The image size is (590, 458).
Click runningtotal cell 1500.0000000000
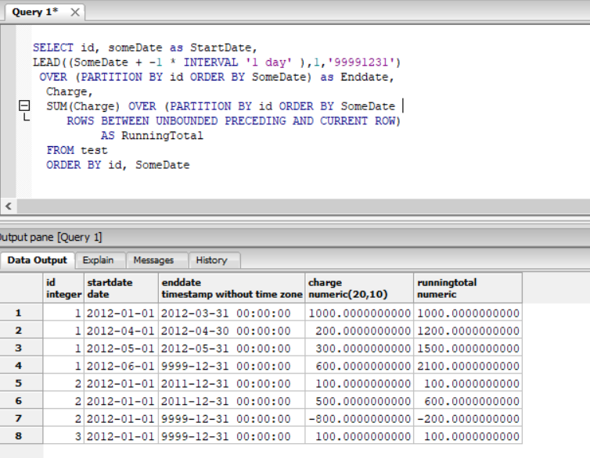coord(468,349)
